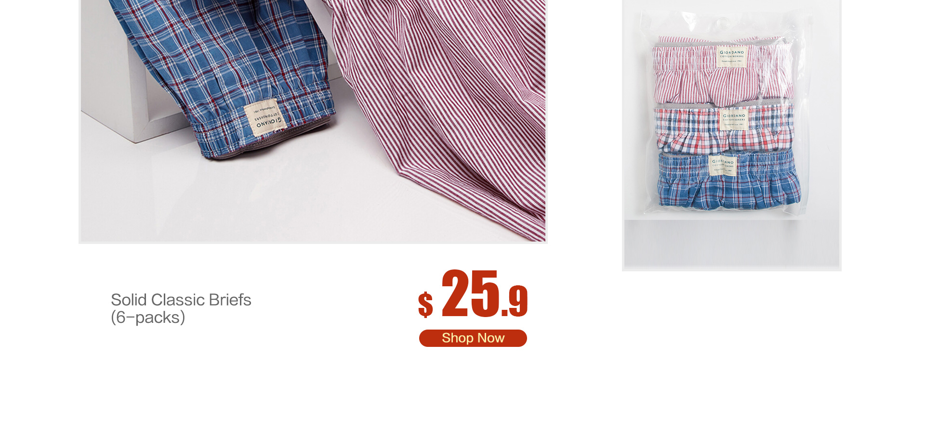The image size is (925, 433).
Task: Click the large 25 price digits
Action: (470, 293)
